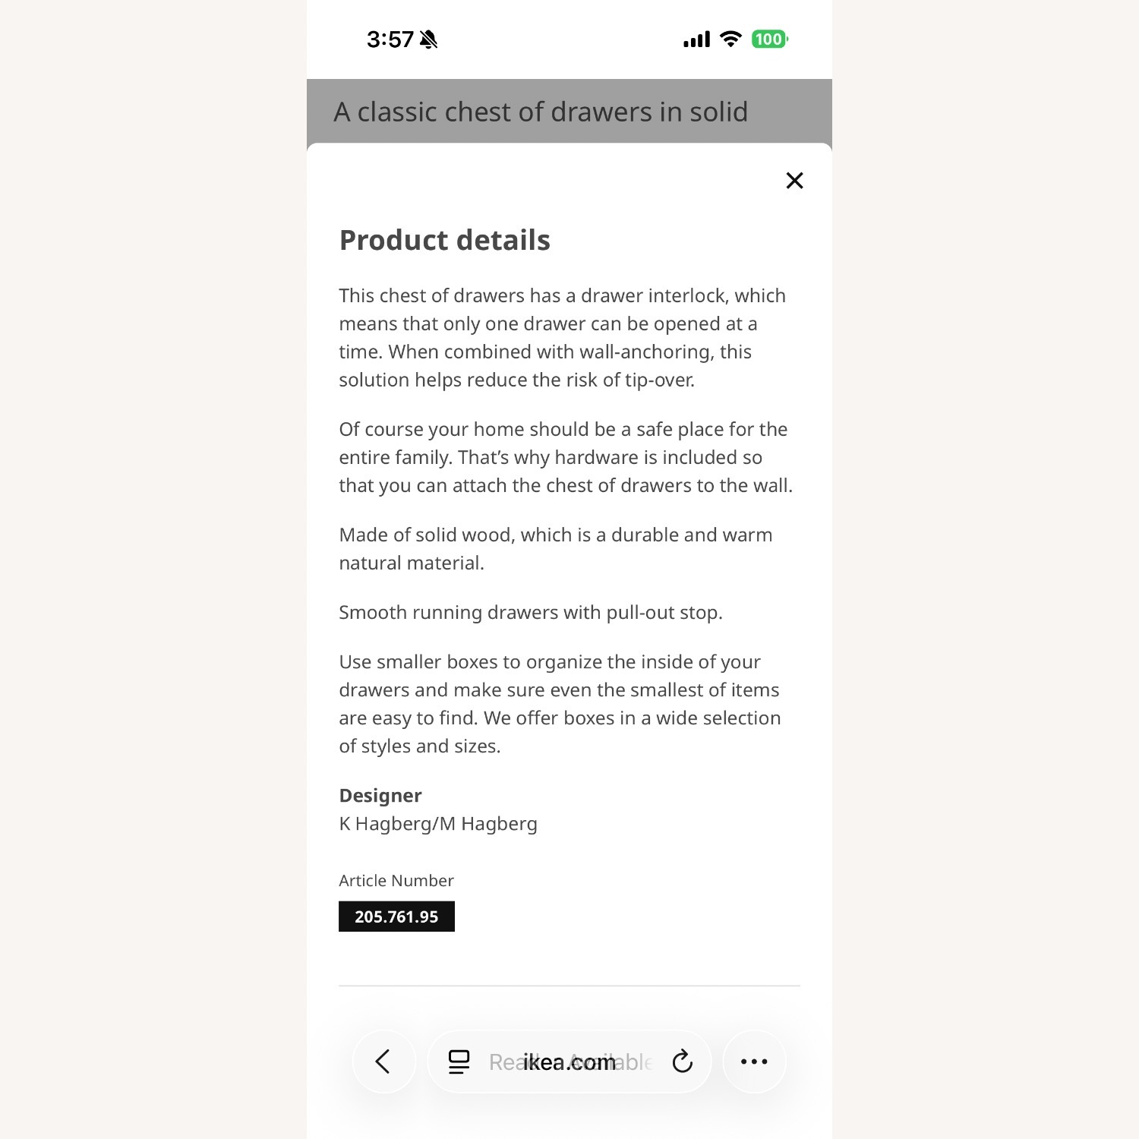Click the ikea.com address field
The image size is (1139, 1139).
click(569, 1062)
